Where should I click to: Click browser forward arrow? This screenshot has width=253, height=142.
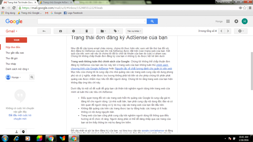coord(9,8)
